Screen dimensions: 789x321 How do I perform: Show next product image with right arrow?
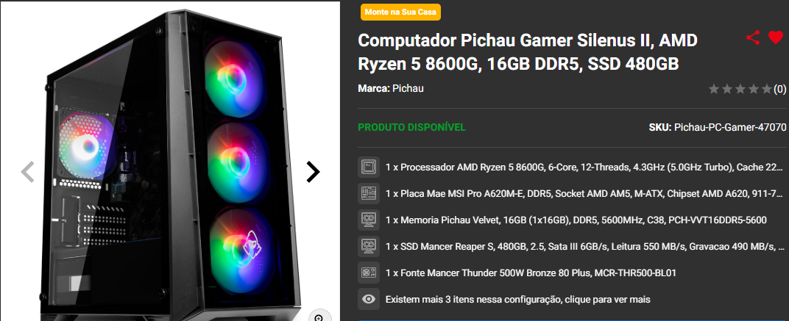(313, 172)
